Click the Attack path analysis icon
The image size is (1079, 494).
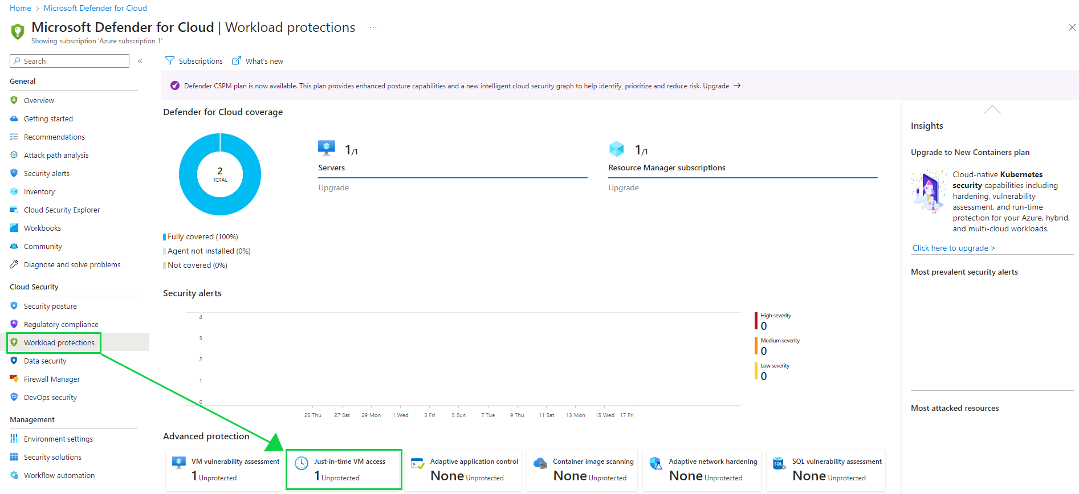[14, 155]
